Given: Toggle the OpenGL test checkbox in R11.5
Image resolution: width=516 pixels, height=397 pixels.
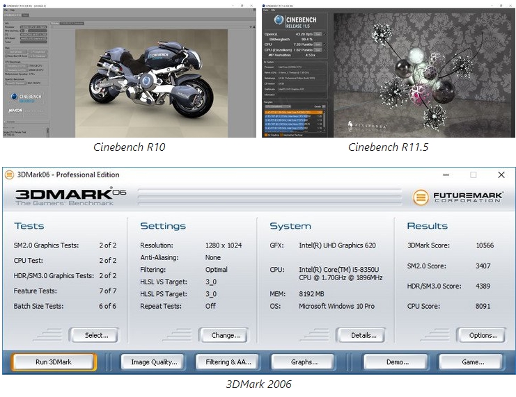Looking at the screenshot, I should [325, 34].
